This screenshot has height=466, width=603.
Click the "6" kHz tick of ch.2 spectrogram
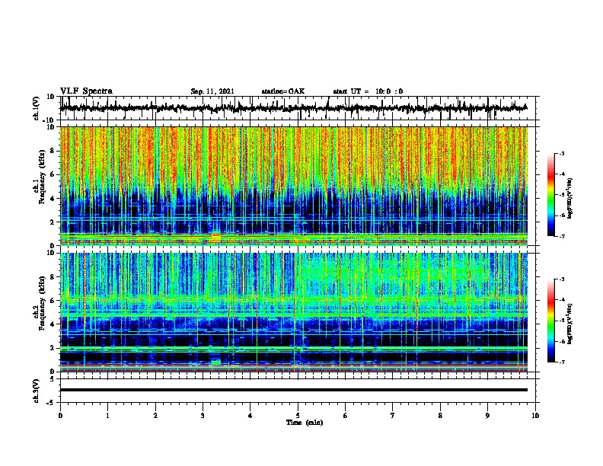pos(53,301)
